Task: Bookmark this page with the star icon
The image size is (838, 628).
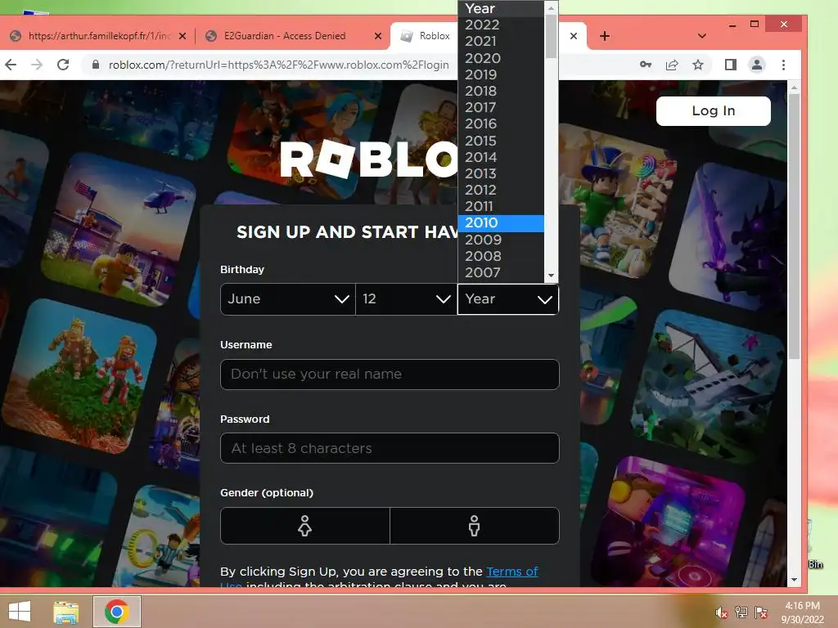Action: (x=698, y=65)
